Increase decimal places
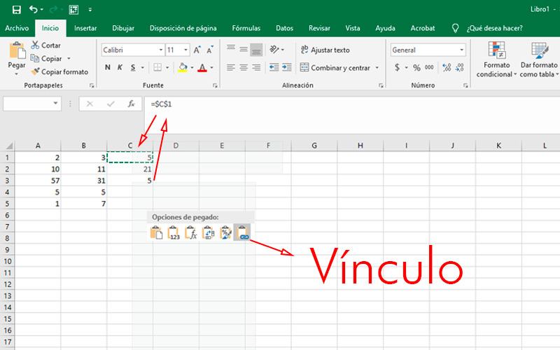560x350 pixels. (447, 67)
